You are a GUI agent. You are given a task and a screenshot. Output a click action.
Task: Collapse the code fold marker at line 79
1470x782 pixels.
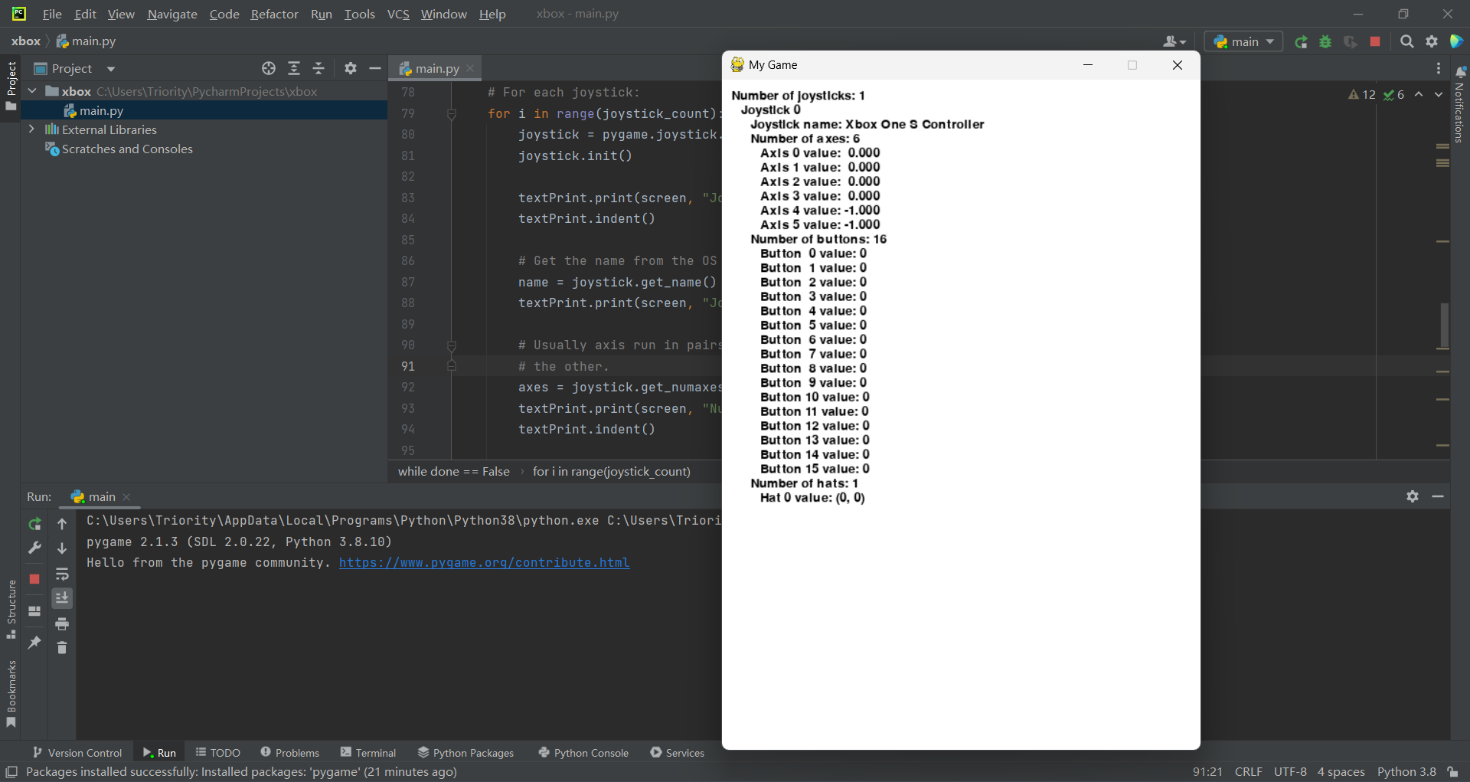click(452, 114)
